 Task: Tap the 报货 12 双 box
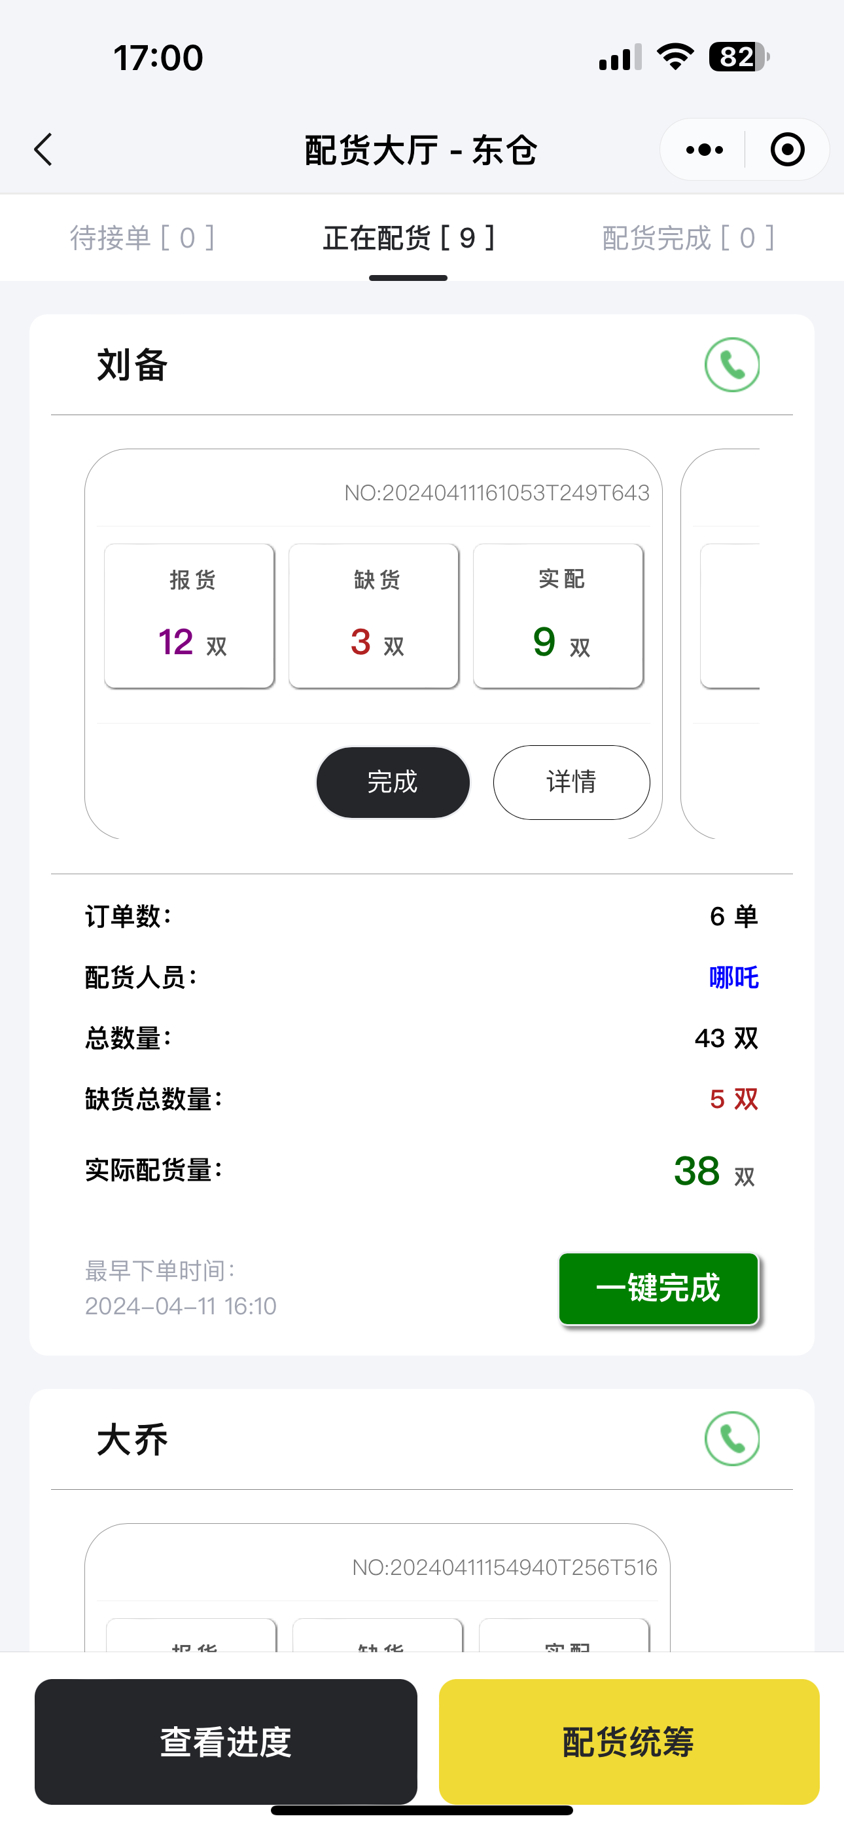[190, 616]
